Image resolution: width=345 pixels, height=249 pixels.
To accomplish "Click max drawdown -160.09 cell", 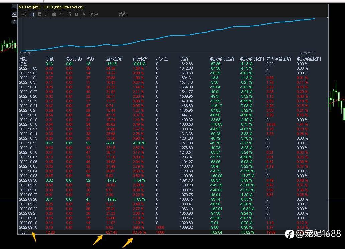I will click(x=216, y=176).
